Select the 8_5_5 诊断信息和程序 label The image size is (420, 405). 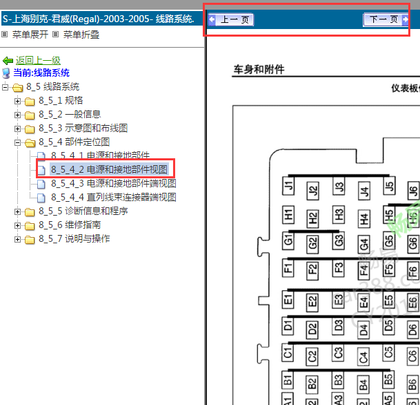point(83,211)
